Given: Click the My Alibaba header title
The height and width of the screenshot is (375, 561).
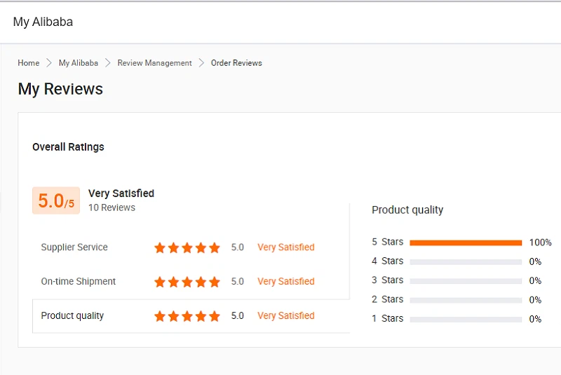Looking at the screenshot, I should tap(43, 22).
